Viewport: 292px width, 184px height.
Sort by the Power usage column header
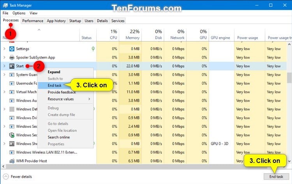250,34
